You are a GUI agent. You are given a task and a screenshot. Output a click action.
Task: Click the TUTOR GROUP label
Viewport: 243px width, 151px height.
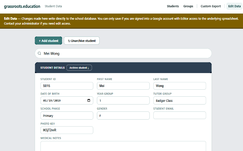click(162, 94)
